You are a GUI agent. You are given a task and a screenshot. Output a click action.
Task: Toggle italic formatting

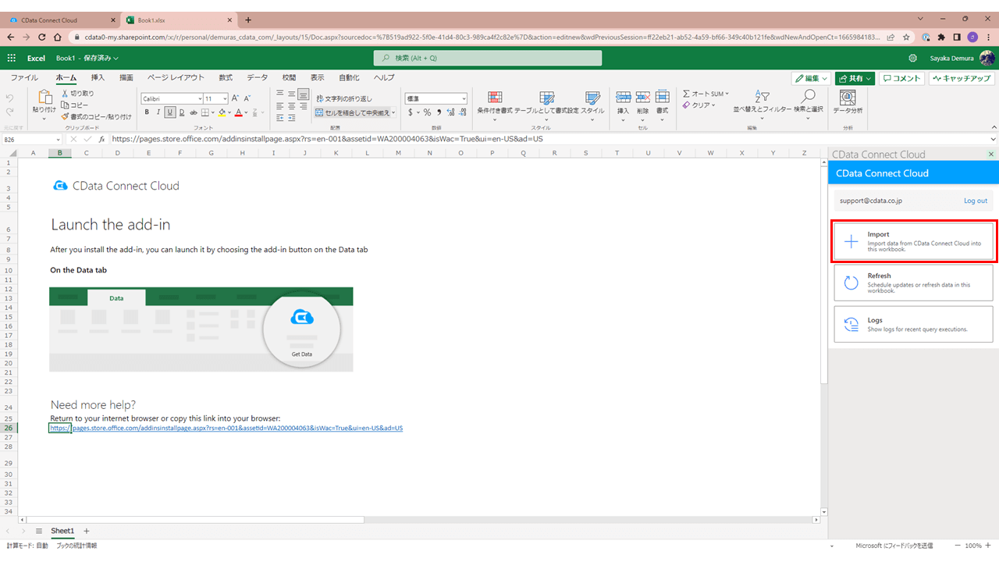coord(158,112)
